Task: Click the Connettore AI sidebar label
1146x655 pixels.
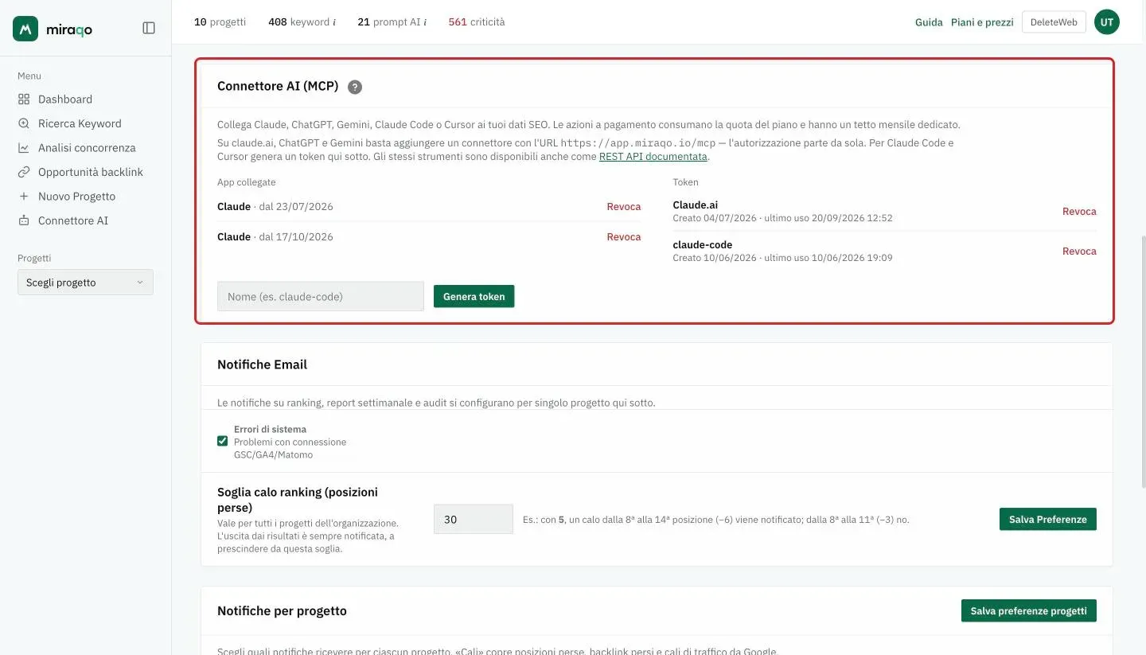Action: tap(73, 220)
